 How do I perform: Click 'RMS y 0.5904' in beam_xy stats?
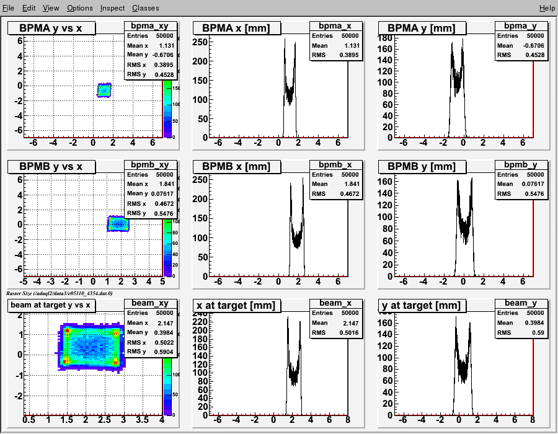point(151,352)
